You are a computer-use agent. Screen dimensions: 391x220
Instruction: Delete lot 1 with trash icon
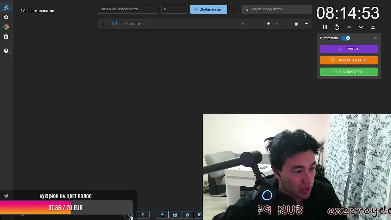[x=296, y=24]
